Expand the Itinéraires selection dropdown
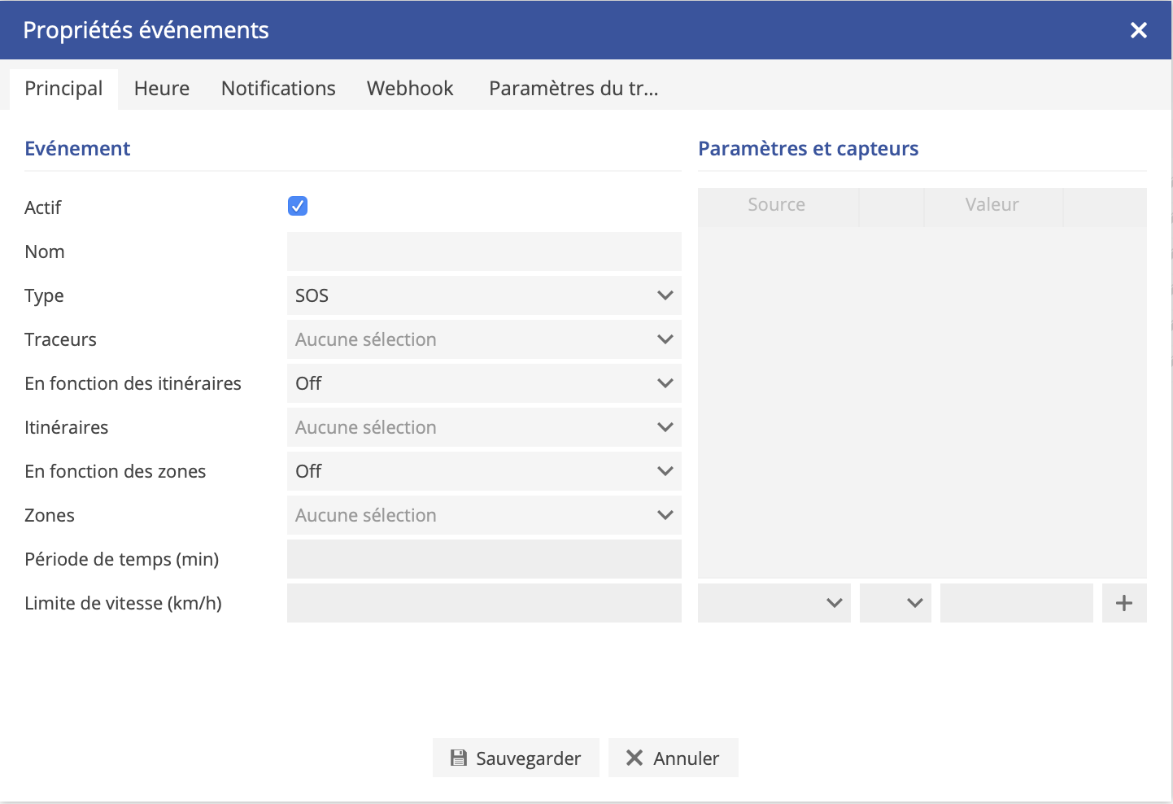The image size is (1173, 804). coord(483,427)
